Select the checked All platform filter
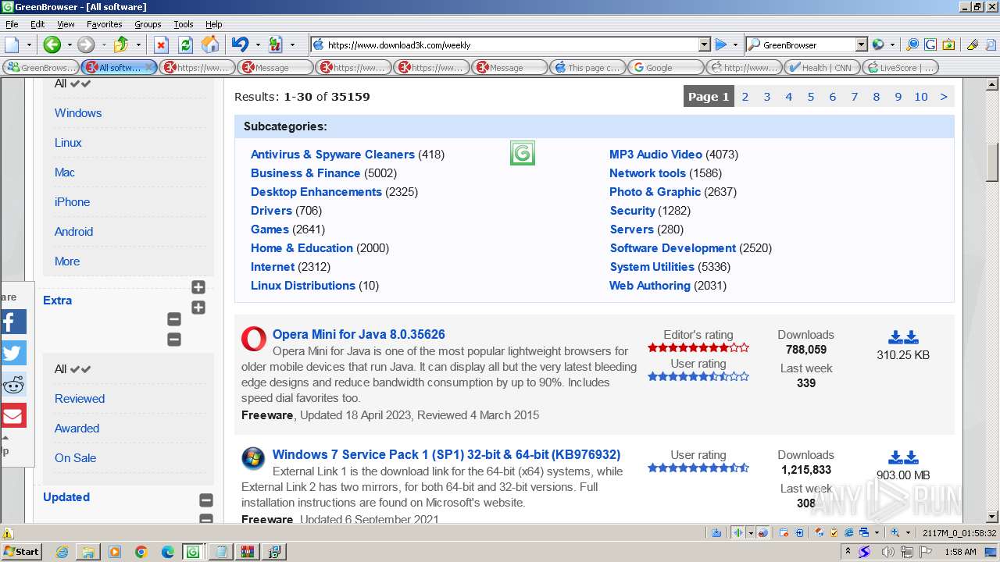1000x562 pixels. click(73, 84)
